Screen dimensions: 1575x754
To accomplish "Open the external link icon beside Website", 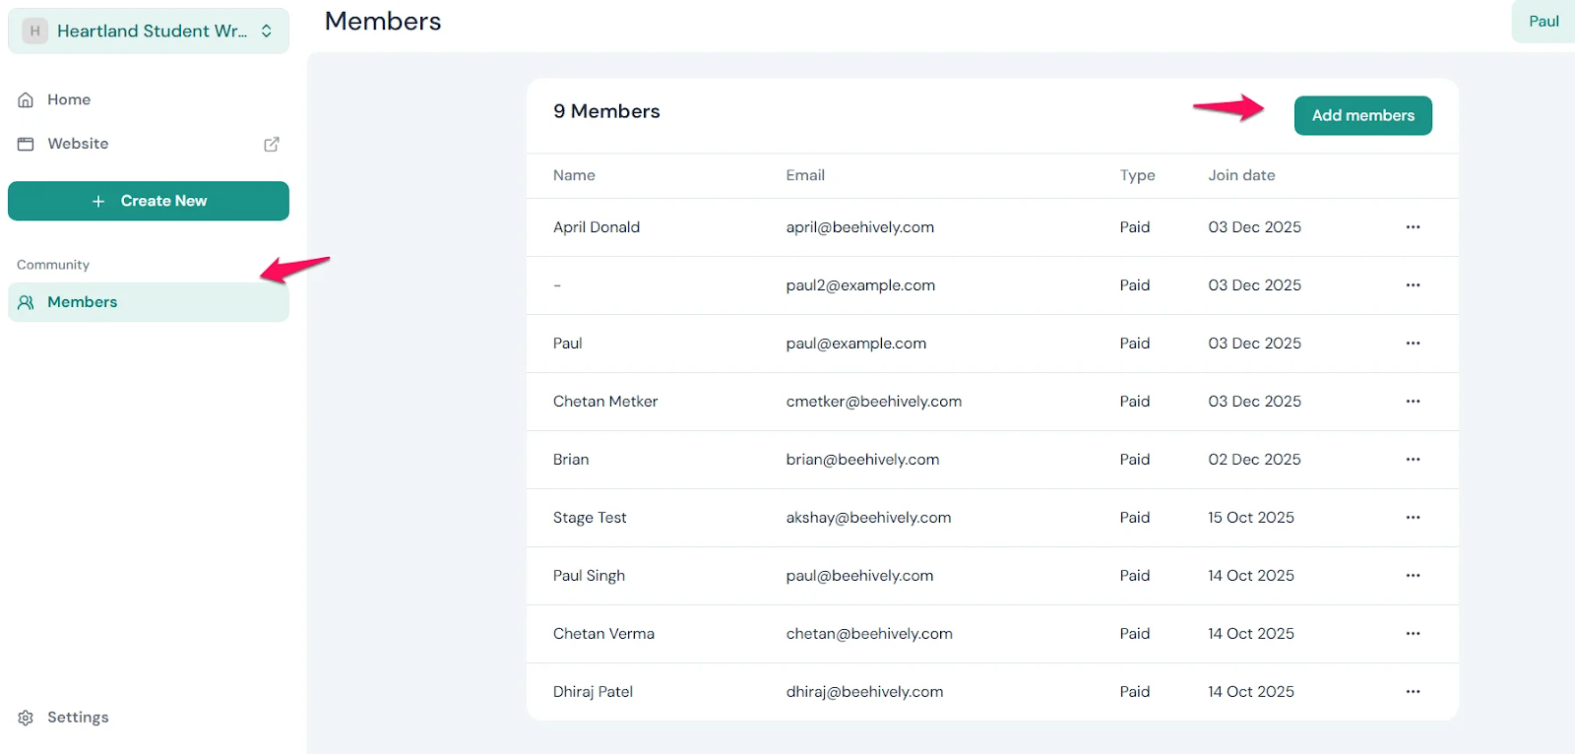I will [272, 144].
